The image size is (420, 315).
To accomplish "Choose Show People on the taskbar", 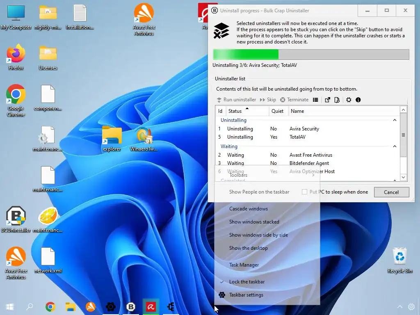I will pyautogui.click(x=267, y=192).
